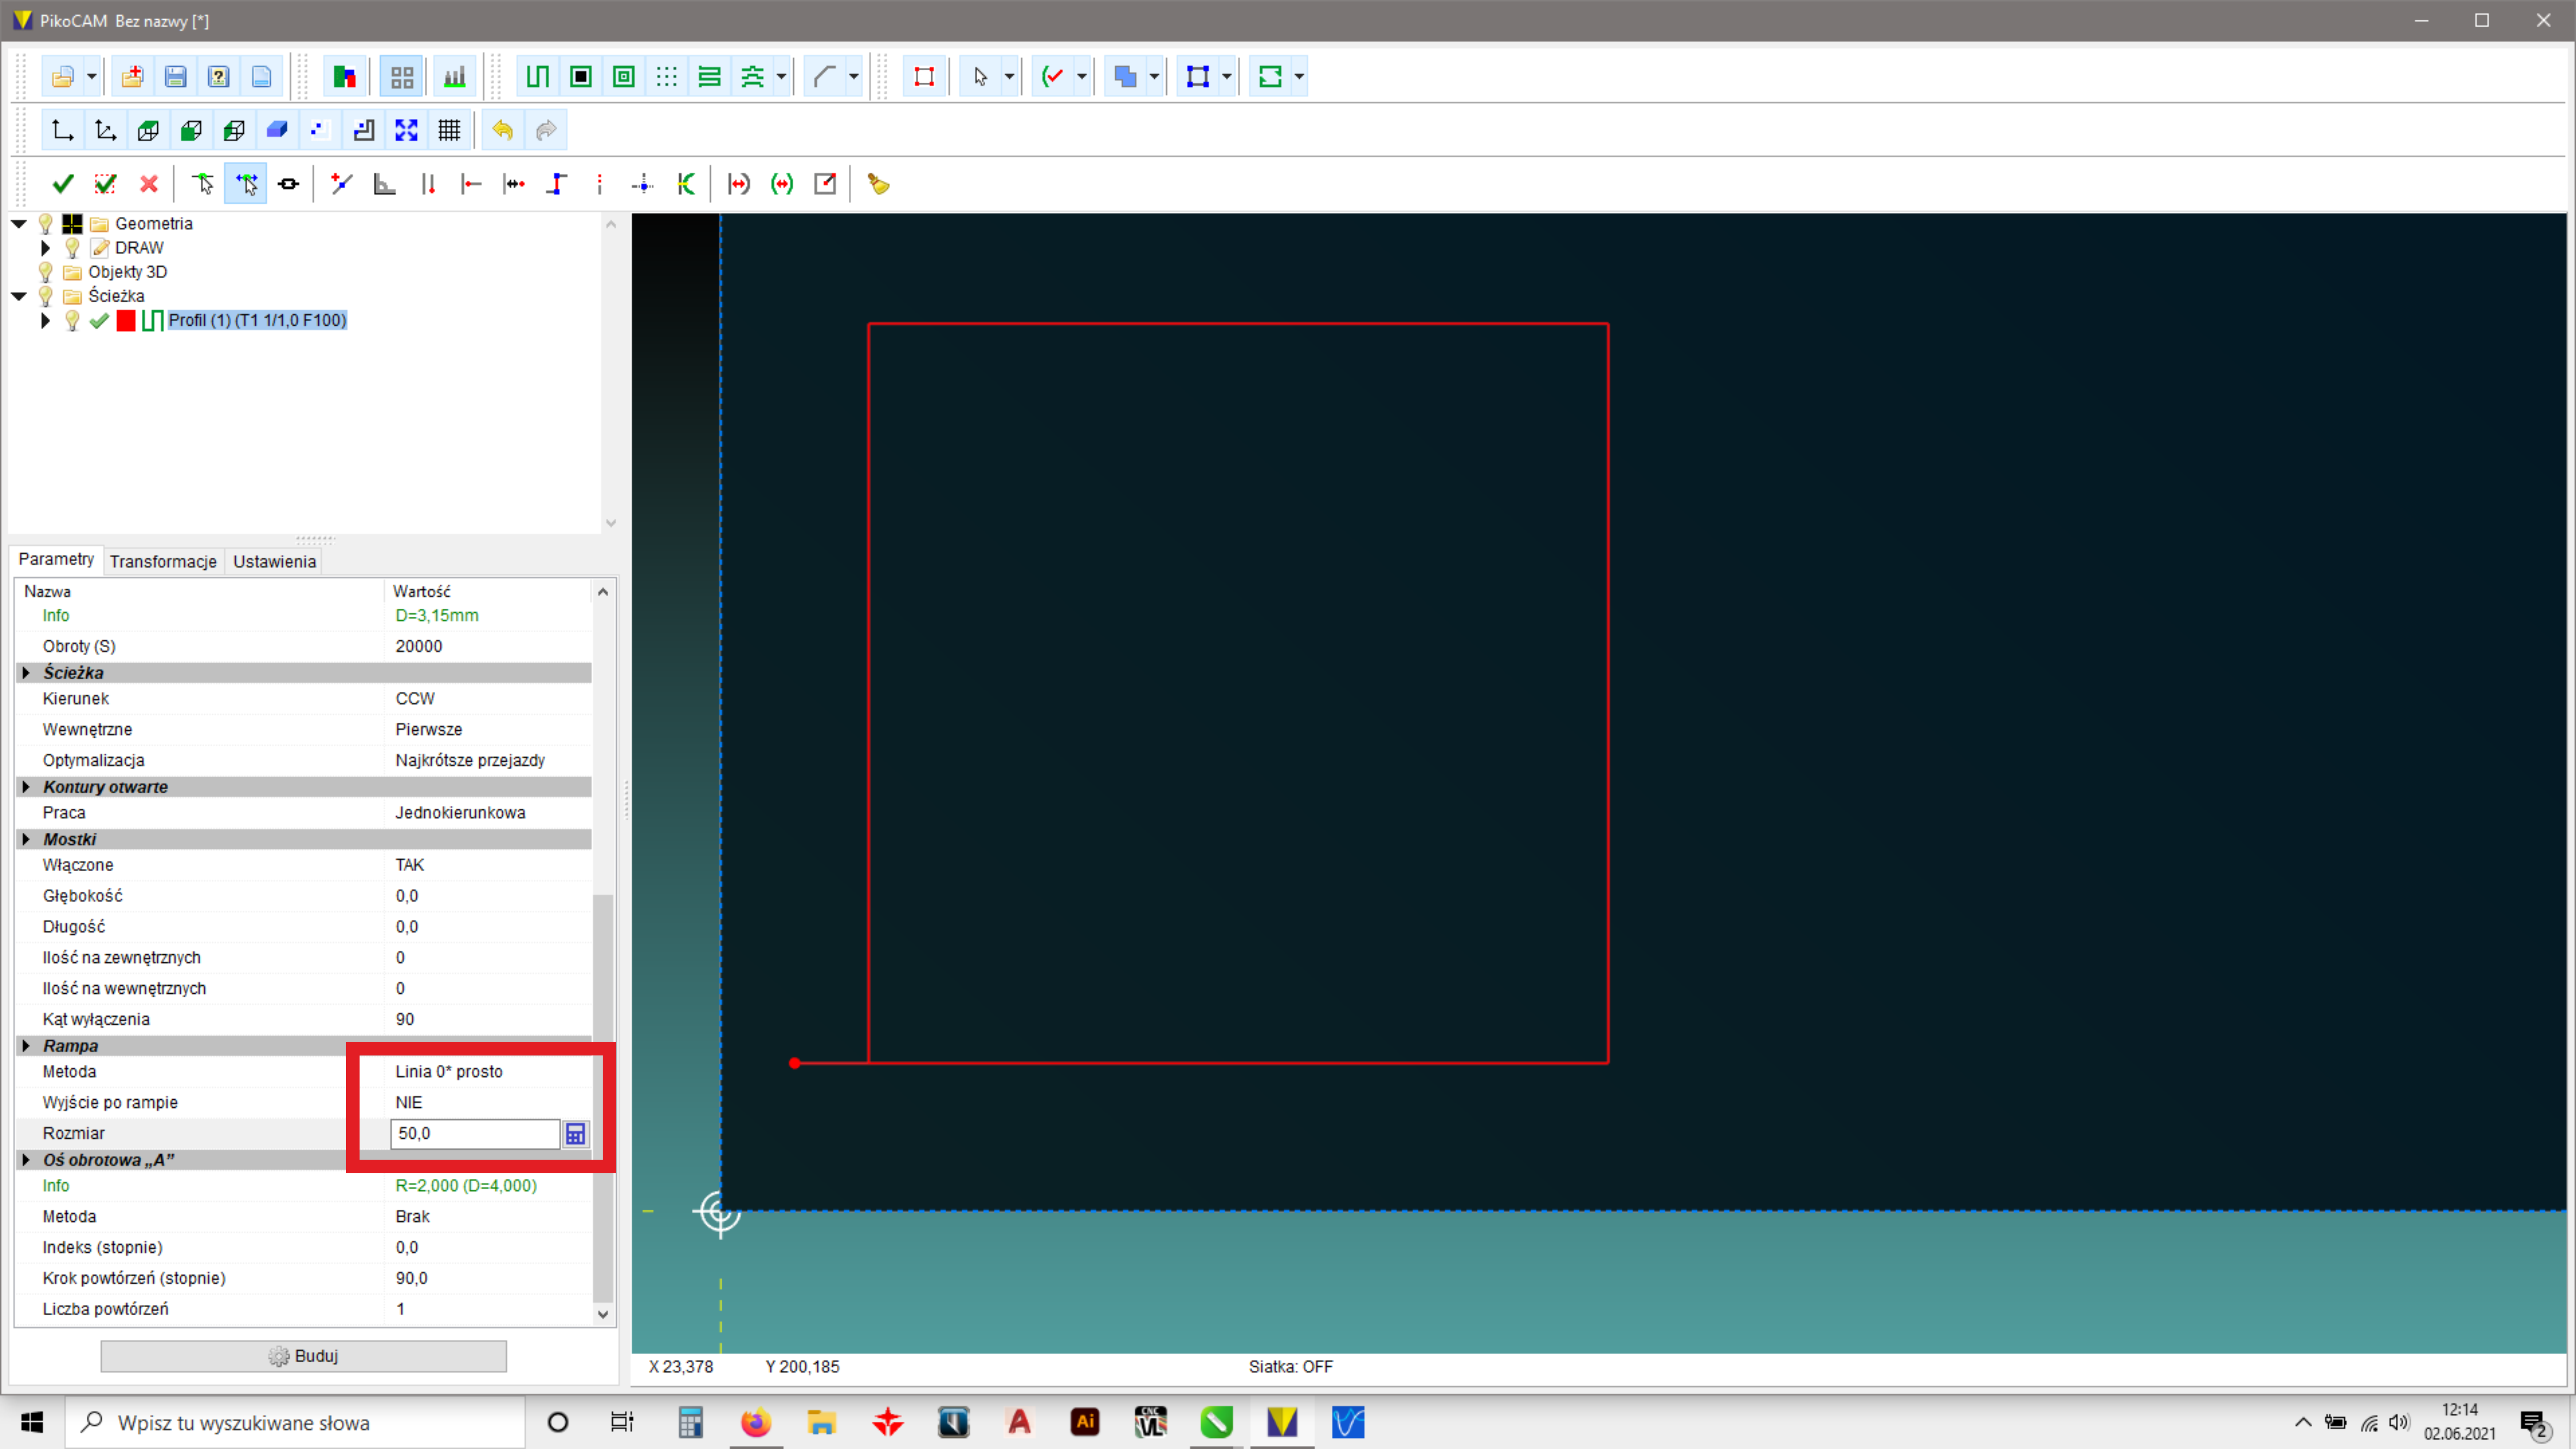Click the red X cancel icon
2576x1449 pixels.
click(x=149, y=184)
